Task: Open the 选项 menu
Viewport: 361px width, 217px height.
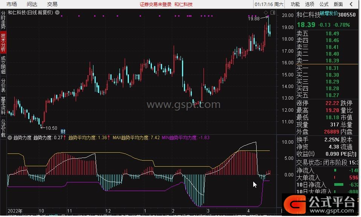Action: pos(309,4)
